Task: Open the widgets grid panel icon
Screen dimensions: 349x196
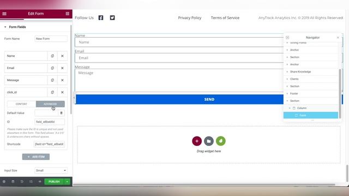Action: click(68, 14)
